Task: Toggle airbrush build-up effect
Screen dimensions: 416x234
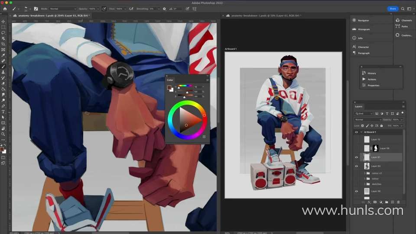Action: pyautogui.click(x=131, y=9)
